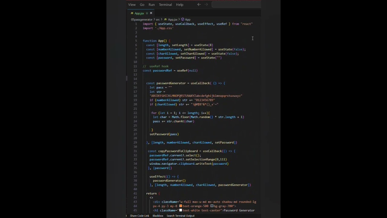This screenshot has height=218, width=387.
Task: Click Search Terminal Output in status bar
Action: pos(180,216)
